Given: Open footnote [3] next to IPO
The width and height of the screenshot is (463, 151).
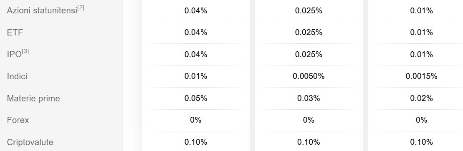Looking at the screenshot, I should click(25, 51).
